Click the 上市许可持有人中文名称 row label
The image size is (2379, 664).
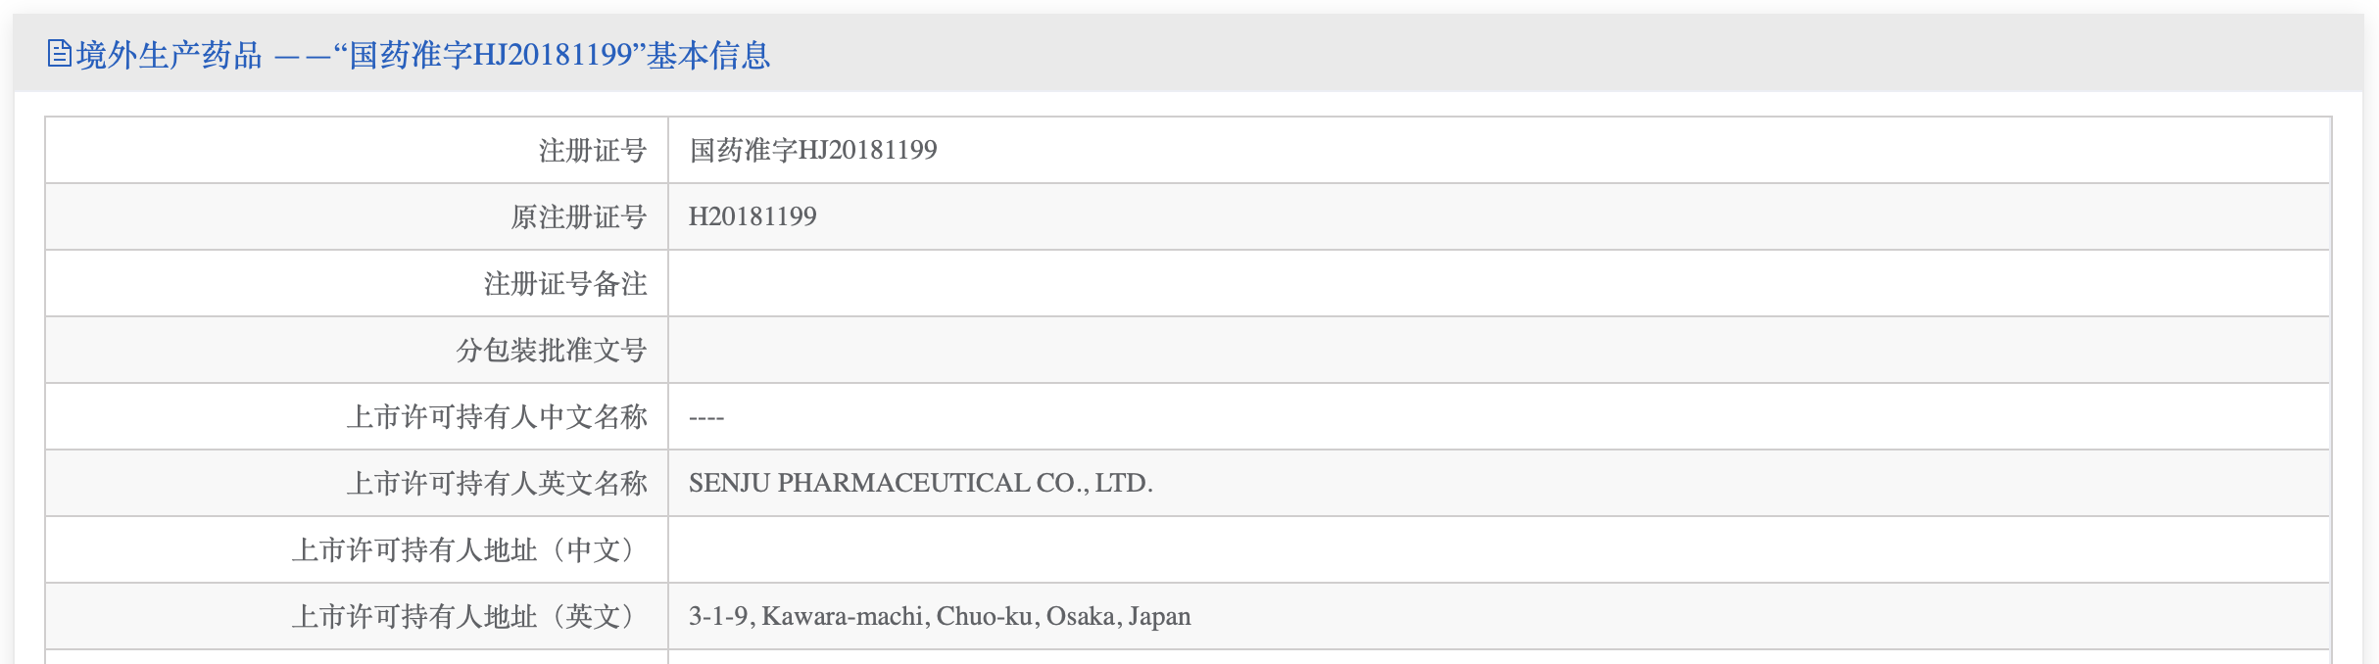tap(497, 416)
